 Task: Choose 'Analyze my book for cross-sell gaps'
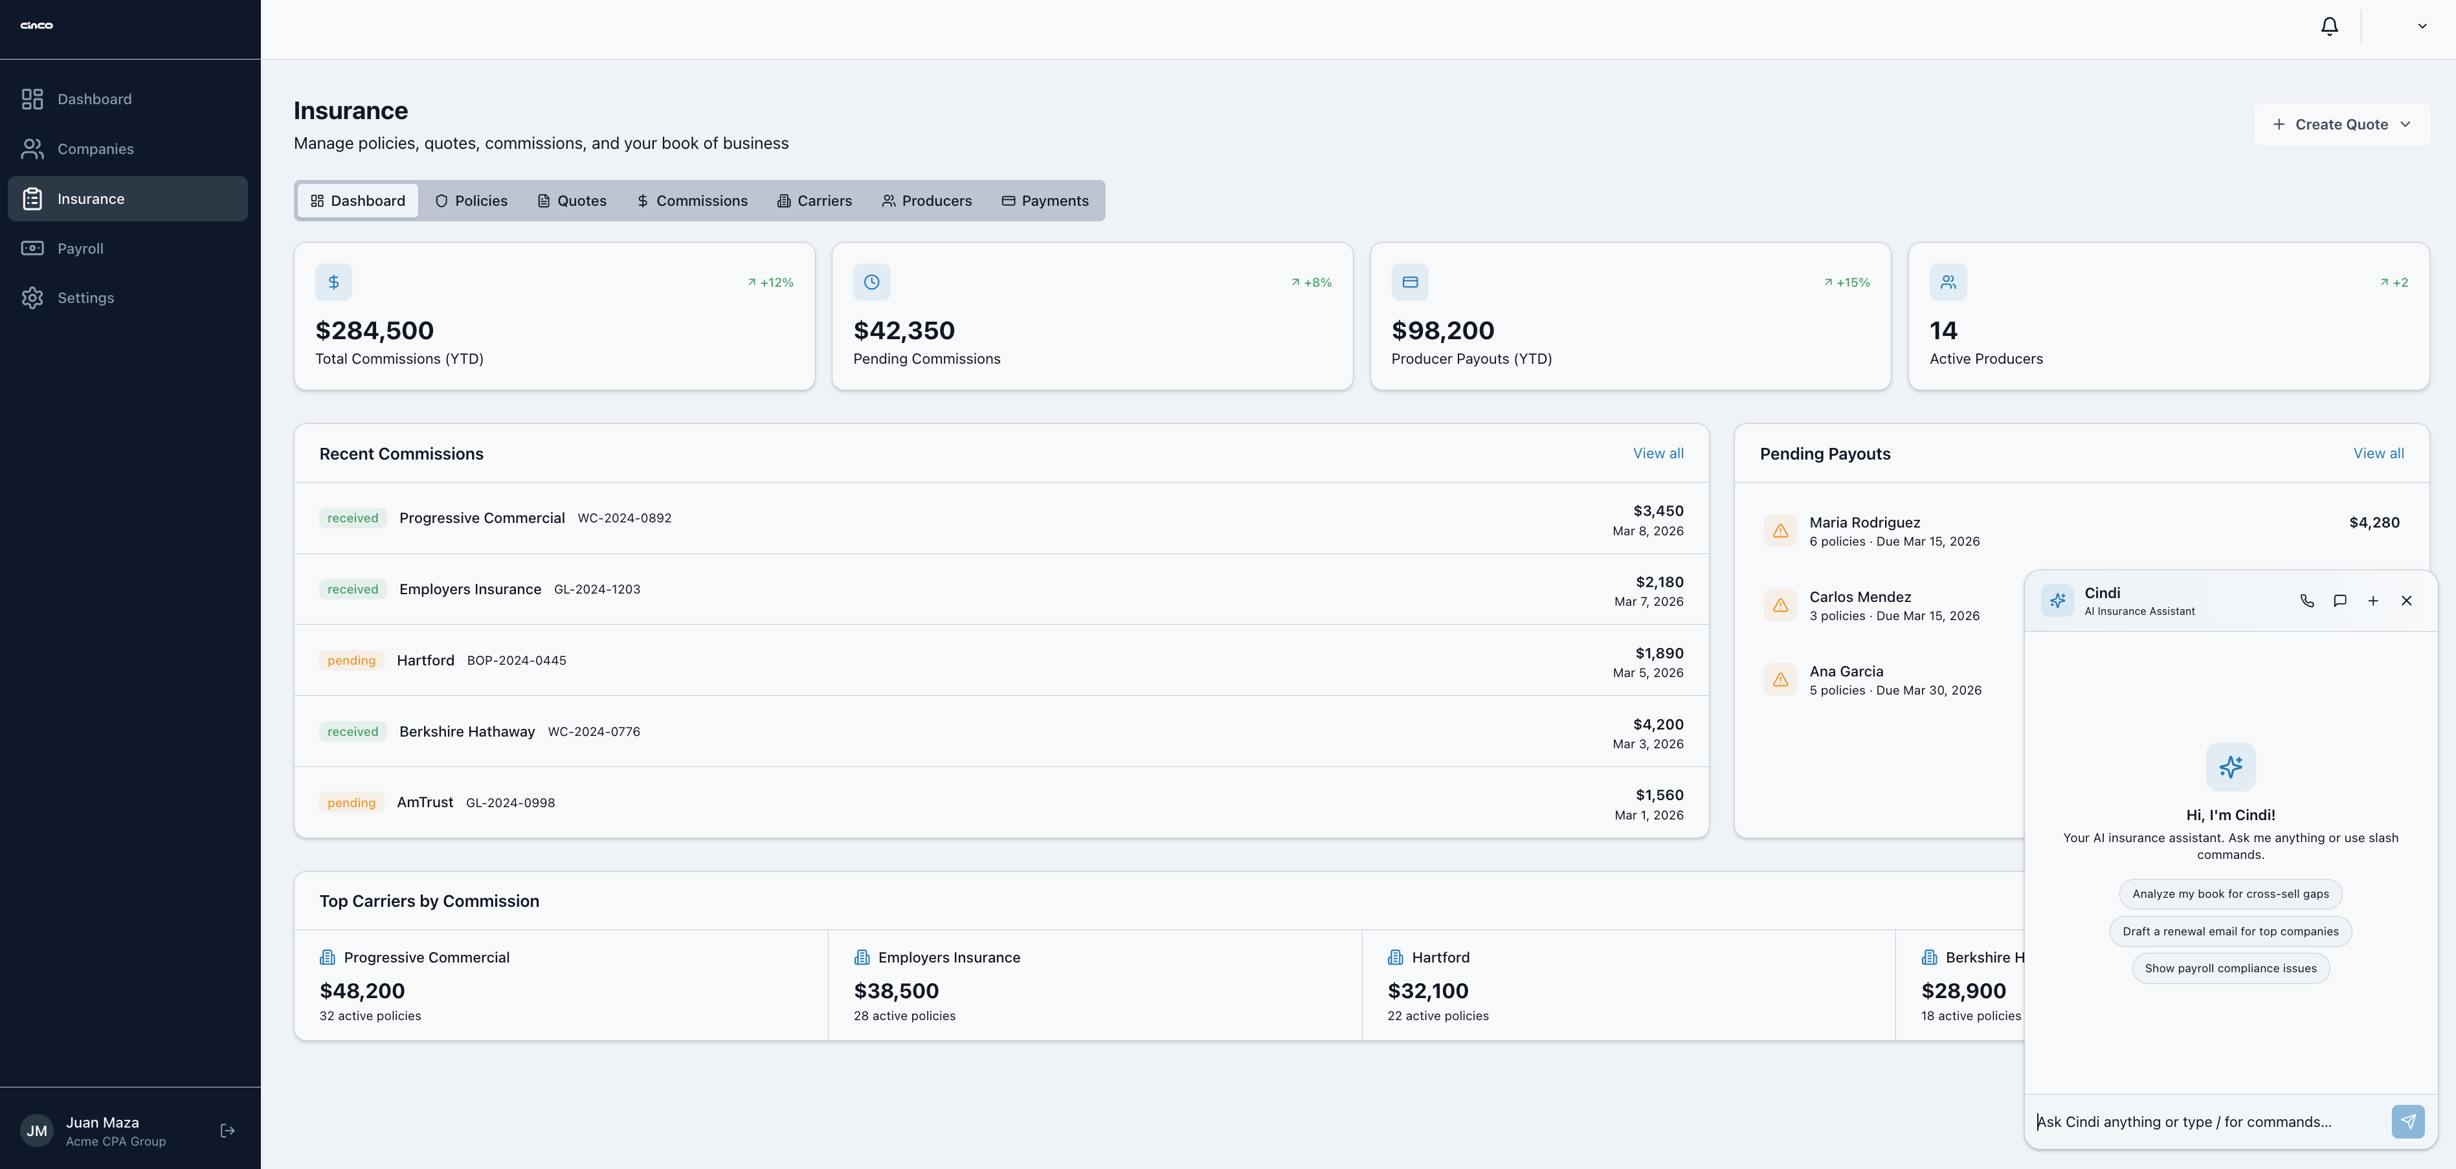point(2230,895)
